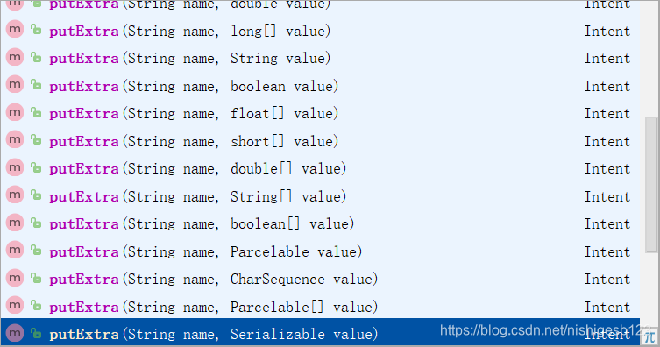Click public lock icon in short[] row
Image resolution: width=660 pixels, height=347 pixels.
coord(36,139)
